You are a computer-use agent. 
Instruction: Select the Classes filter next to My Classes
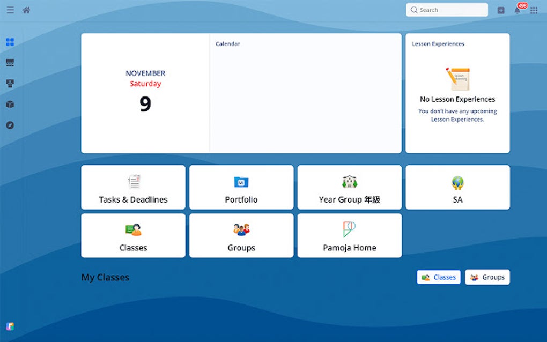tap(438, 277)
